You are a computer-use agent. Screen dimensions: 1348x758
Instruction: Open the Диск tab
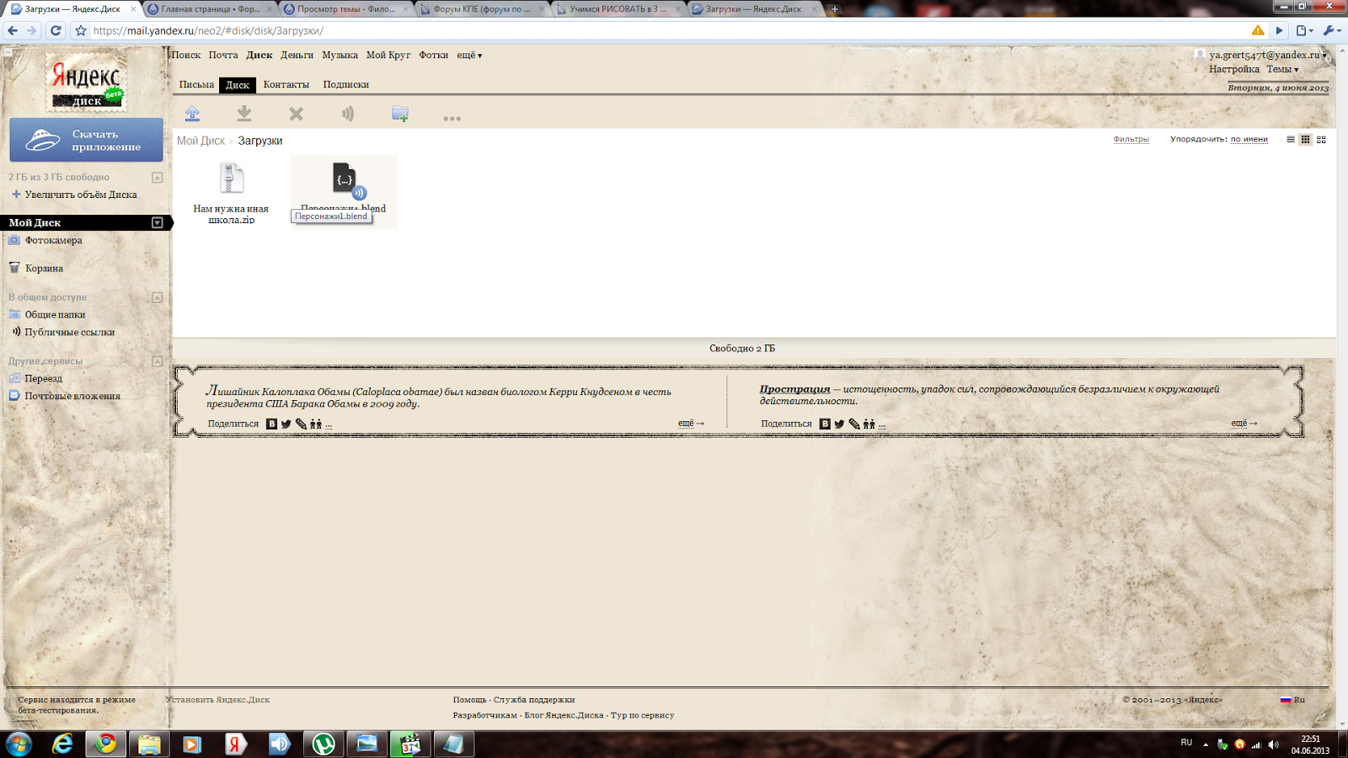[238, 84]
